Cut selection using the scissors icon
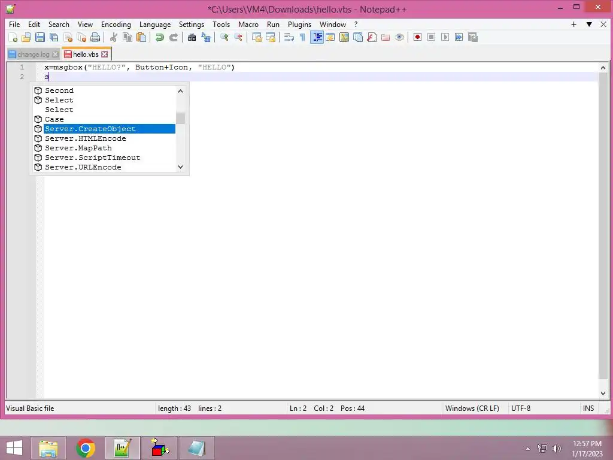613x460 pixels. [x=114, y=37]
